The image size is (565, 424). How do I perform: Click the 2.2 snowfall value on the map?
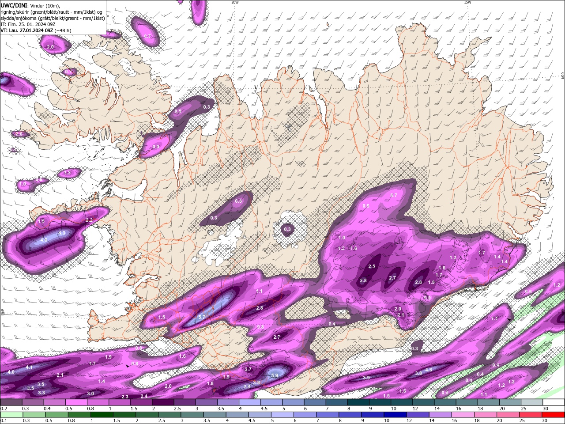(89, 220)
